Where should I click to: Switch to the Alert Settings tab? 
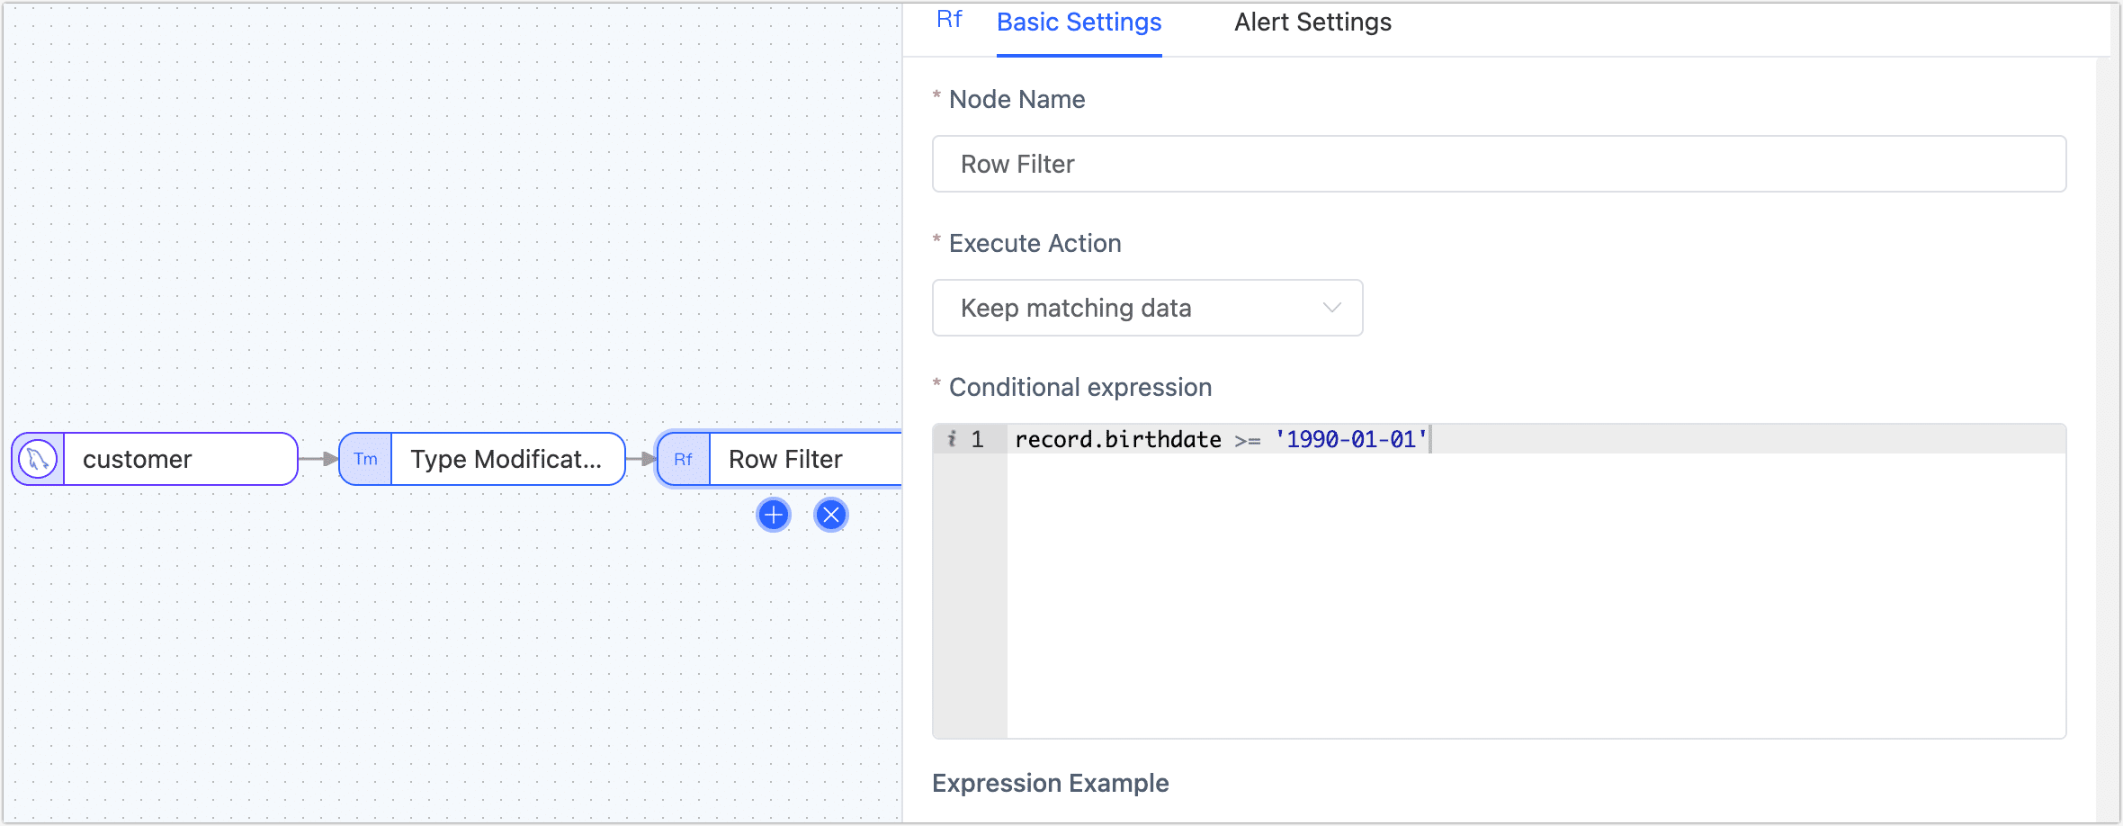click(x=1312, y=22)
